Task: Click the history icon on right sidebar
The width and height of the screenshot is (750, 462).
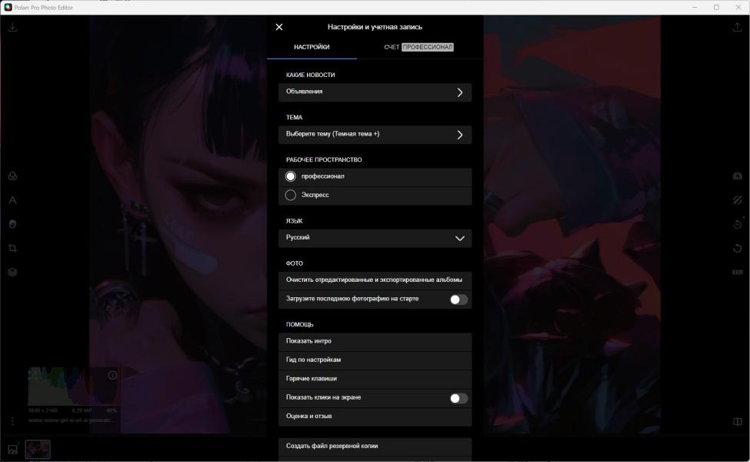Action: [737, 224]
